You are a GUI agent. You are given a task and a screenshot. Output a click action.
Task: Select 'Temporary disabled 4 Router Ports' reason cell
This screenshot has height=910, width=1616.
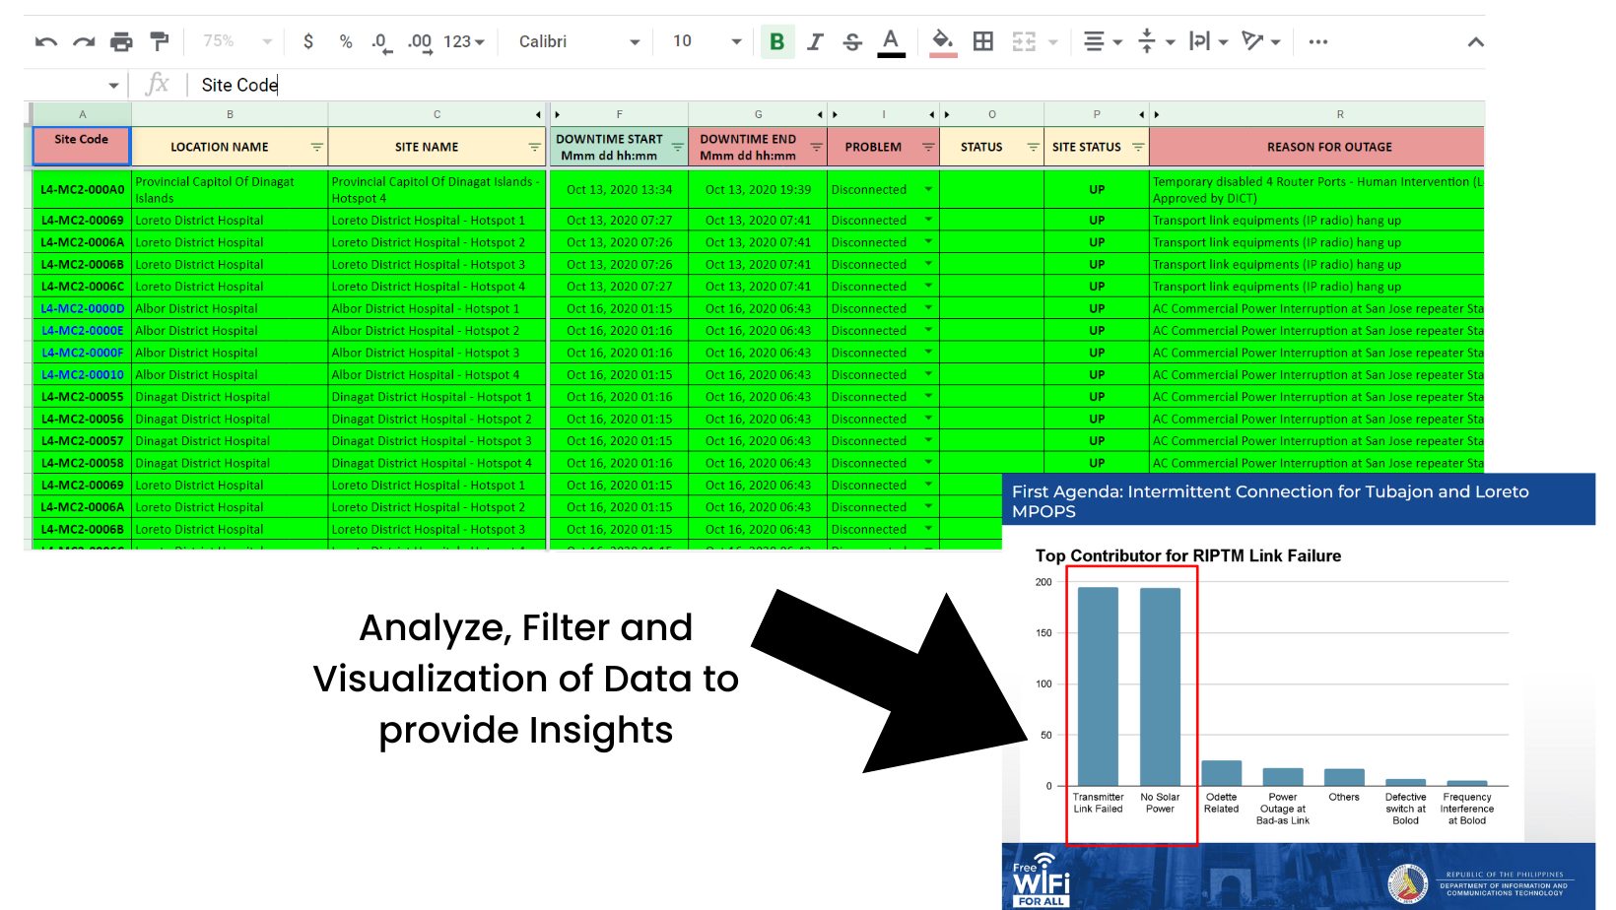[1317, 190]
